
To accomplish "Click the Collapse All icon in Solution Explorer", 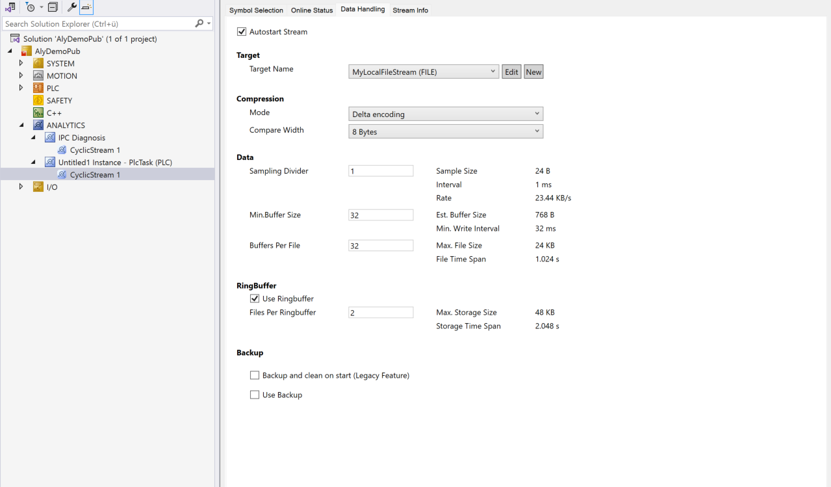I will point(52,7).
